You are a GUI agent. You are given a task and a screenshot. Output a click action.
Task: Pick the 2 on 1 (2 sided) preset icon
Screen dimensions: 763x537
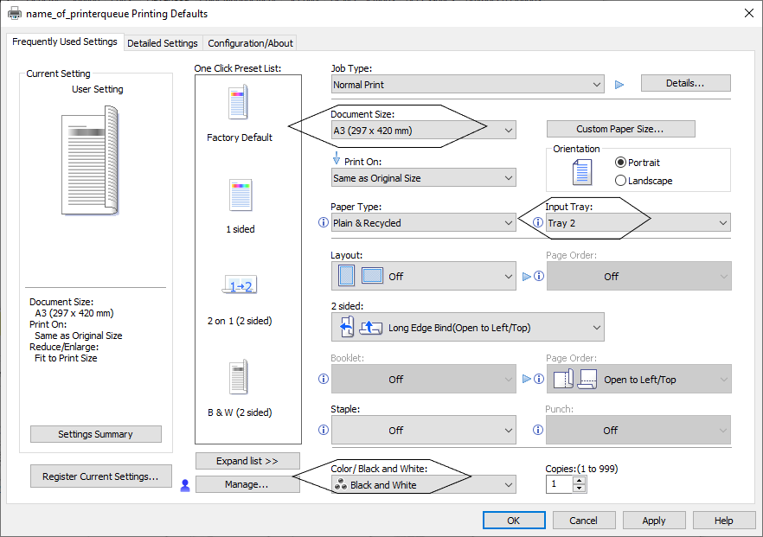point(240,286)
